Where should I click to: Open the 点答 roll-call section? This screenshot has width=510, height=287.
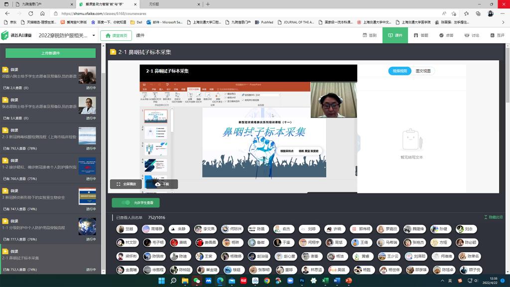(446, 35)
